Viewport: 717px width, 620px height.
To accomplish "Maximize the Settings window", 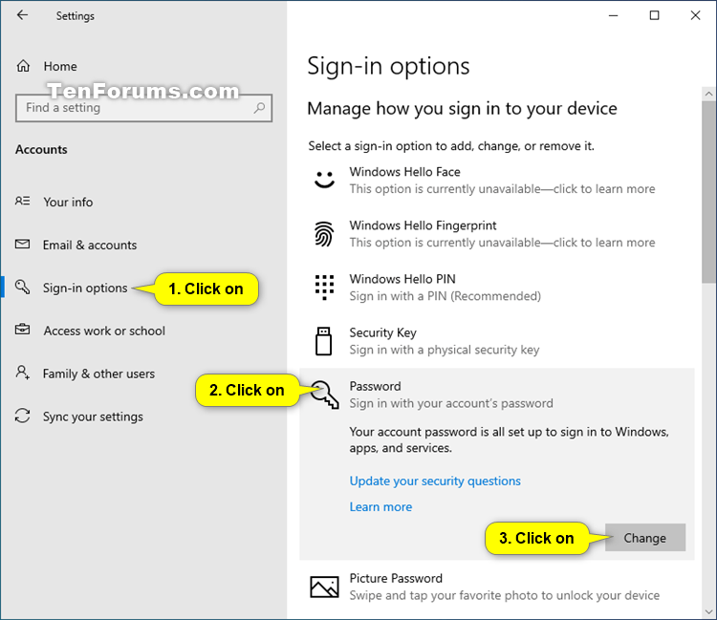I will click(654, 15).
